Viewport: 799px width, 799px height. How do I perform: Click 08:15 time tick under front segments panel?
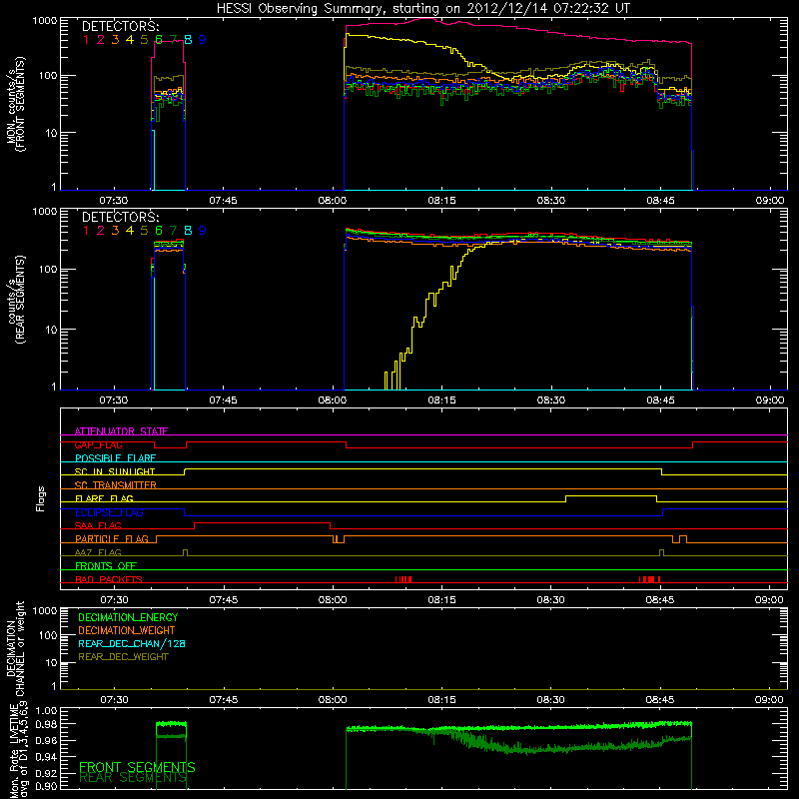441,201
